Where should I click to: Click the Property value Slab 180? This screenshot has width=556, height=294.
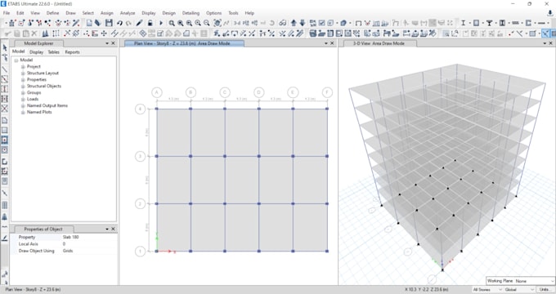(71, 238)
